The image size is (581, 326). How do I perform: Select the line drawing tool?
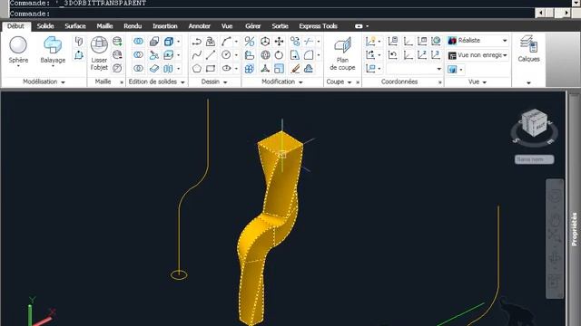pos(211,54)
